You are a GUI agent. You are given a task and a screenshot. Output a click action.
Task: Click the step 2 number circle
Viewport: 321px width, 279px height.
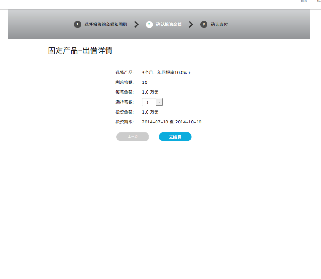[x=149, y=25]
